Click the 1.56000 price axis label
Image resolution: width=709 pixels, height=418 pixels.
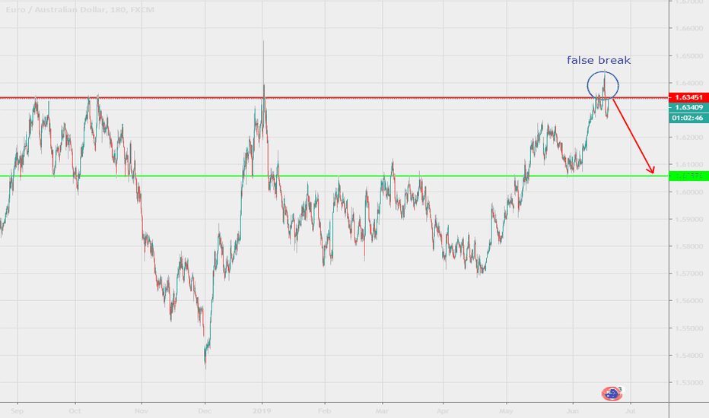point(689,300)
